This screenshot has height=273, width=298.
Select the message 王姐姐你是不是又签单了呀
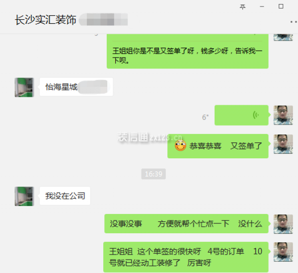coord(188,52)
